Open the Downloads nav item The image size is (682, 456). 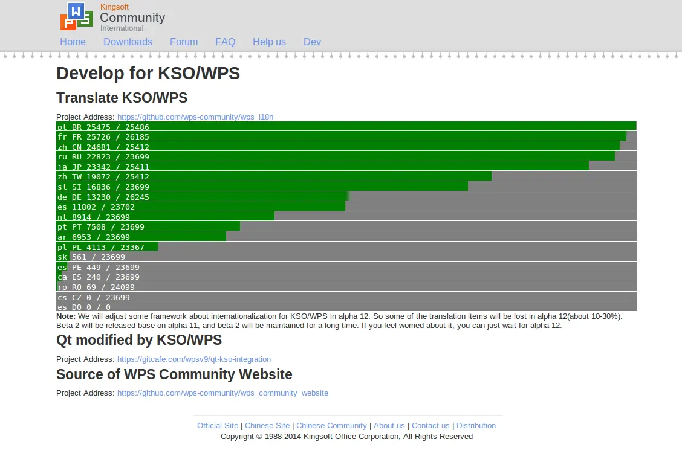pos(128,42)
